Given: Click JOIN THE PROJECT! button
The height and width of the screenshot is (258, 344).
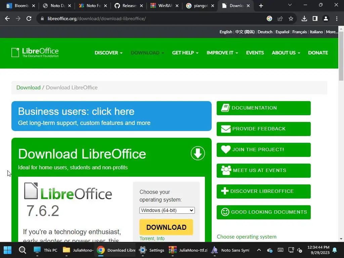Looking at the screenshot, I should tap(263, 149).
